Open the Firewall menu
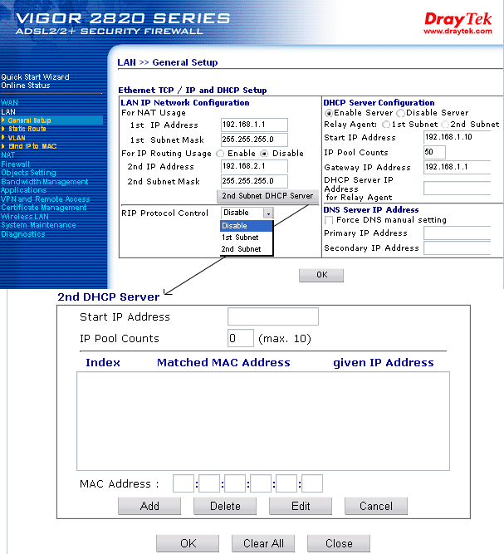 (15, 164)
